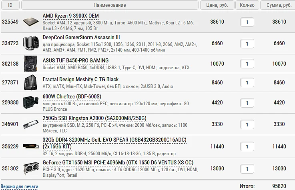Viewport: 295px width, 190px height.
Task: Focus quantity field for Fractal Design Meshify row
Action: pyautogui.click(x=247, y=83)
